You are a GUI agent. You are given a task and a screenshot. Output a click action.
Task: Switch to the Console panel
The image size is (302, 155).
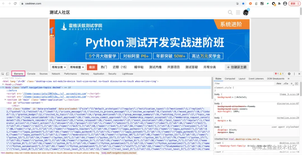click(31, 74)
